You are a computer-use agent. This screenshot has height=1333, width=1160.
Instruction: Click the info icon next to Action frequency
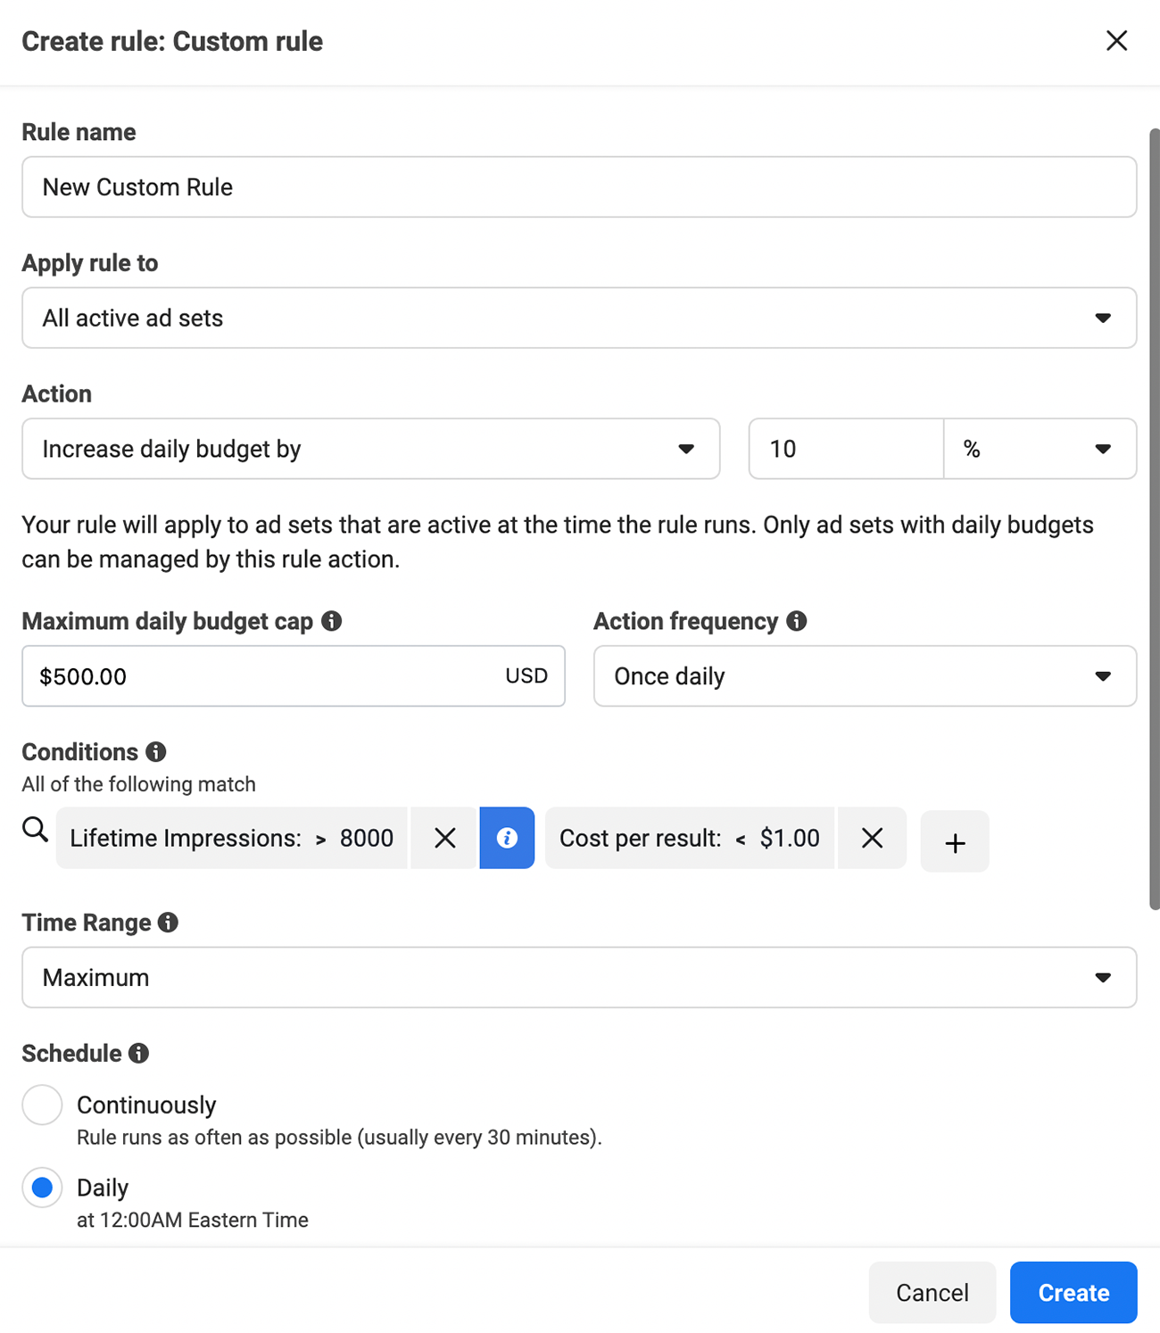coord(797,621)
